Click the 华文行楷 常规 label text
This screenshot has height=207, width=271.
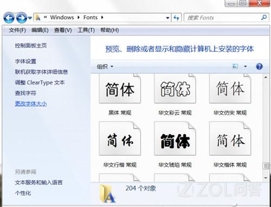point(120,165)
